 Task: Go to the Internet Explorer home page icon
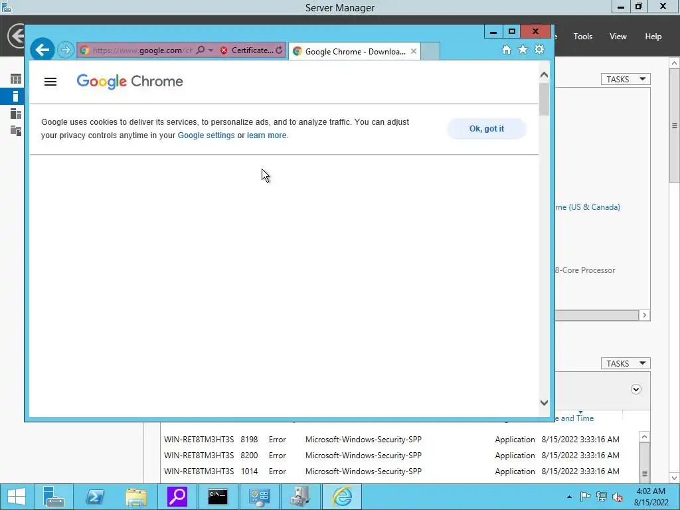pyautogui.click(x=507, y=49)
